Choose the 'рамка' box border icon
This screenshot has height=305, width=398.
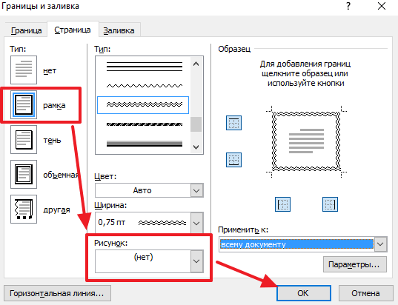24,104
